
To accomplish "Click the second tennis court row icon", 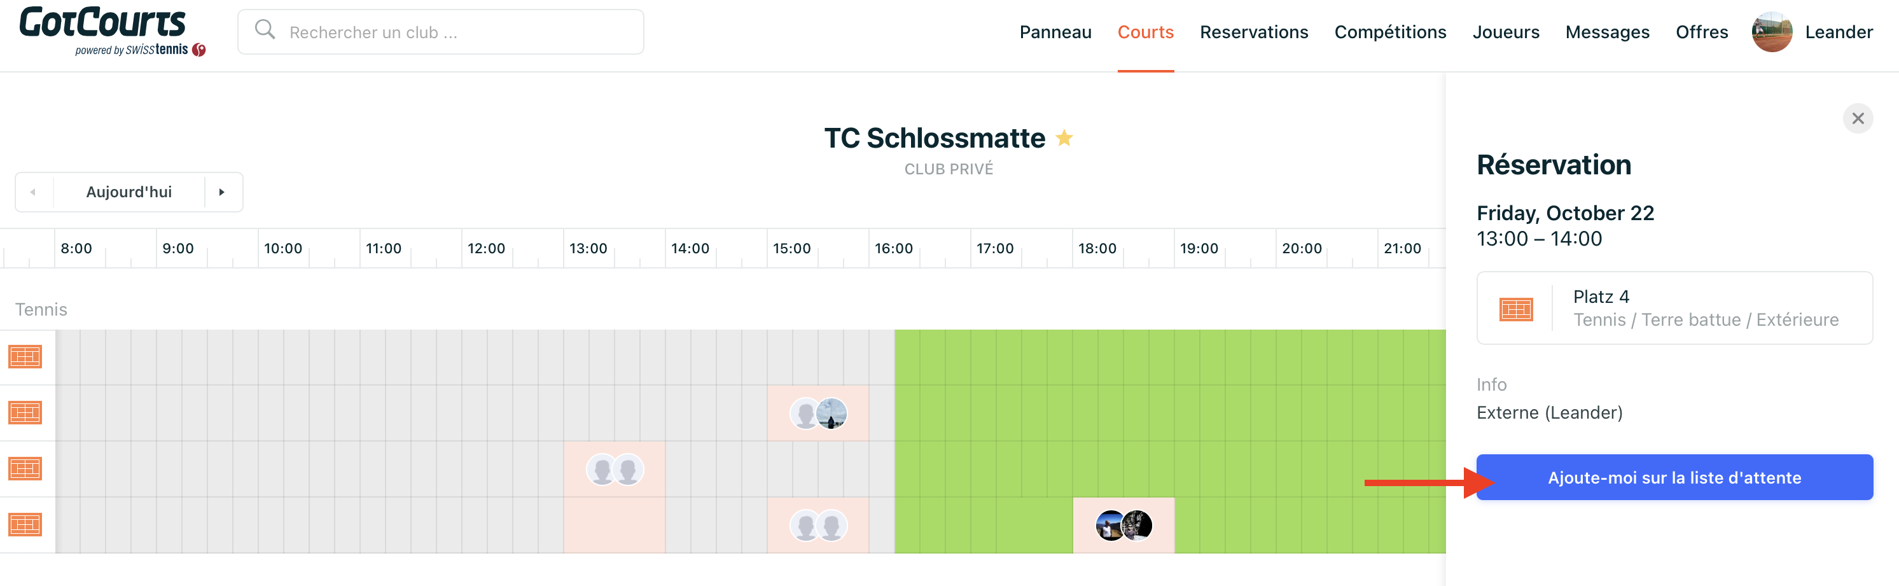I will [25, 413].
